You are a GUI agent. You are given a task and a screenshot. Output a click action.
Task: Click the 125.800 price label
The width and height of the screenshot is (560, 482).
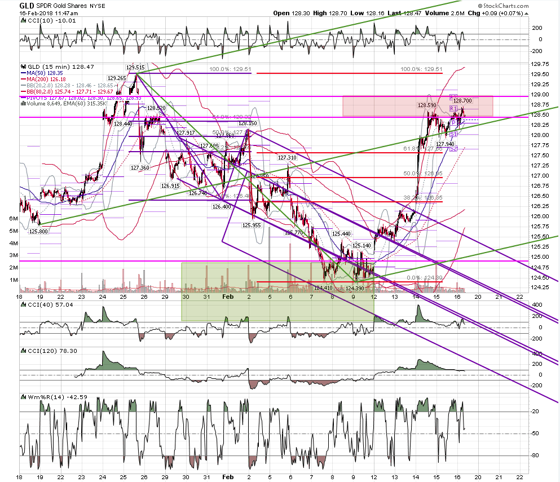(x=38, y=232)
